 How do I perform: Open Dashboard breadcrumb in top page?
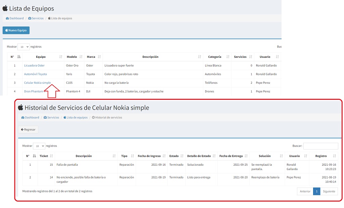[15, 18]
